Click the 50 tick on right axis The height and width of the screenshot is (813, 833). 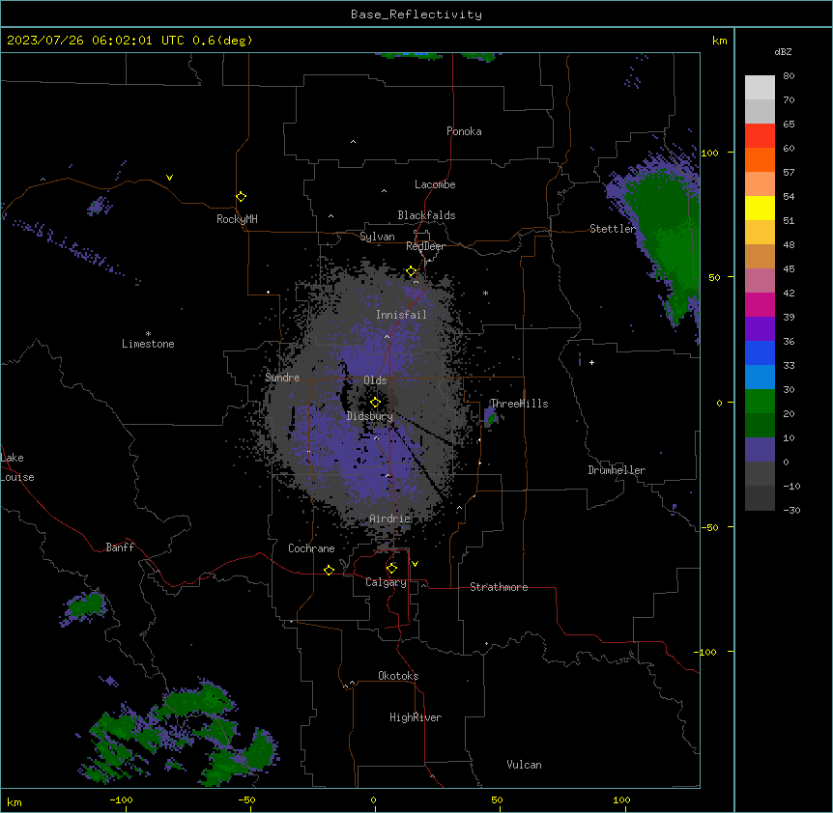click(714, 277)
